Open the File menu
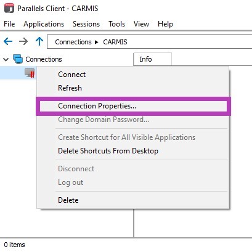 pyautogui.click(x=9, y=24)
